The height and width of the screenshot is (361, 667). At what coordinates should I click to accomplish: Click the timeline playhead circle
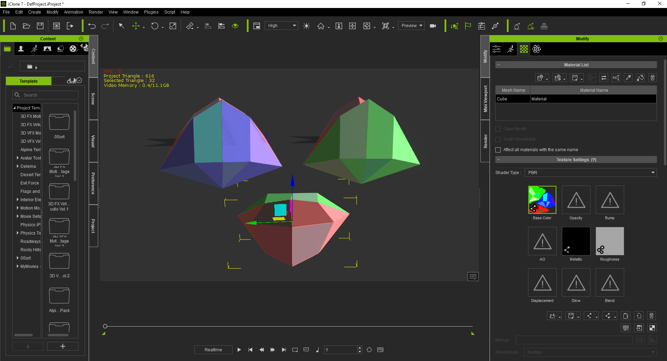105,326
